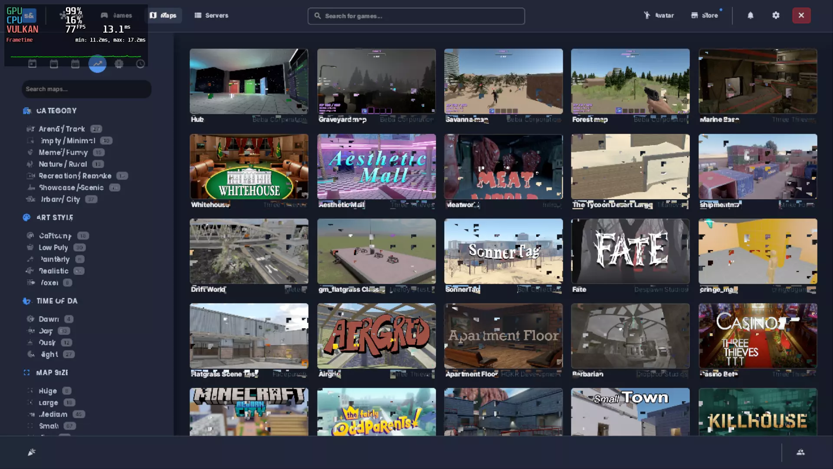
Task: Click the month calendar sort icon
Action: (75, 64)
